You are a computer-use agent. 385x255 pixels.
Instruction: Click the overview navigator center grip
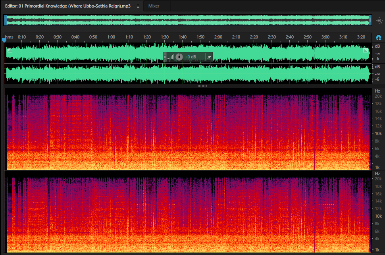coord(188,20)
